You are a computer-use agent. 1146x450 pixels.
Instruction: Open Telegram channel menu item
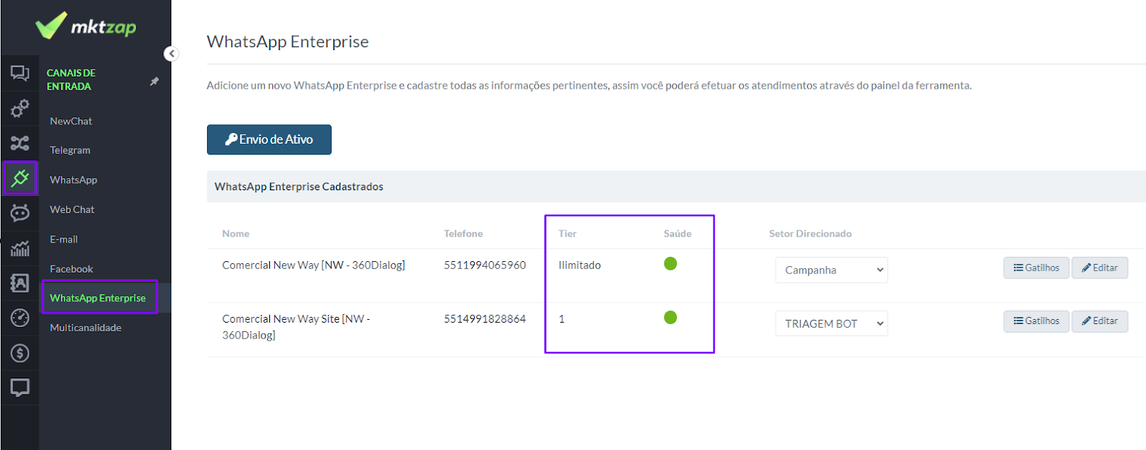pyautogui.click(x=70, y=150)
